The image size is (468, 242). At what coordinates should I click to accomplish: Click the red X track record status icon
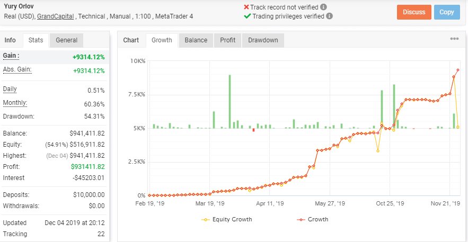coord(246,7)
